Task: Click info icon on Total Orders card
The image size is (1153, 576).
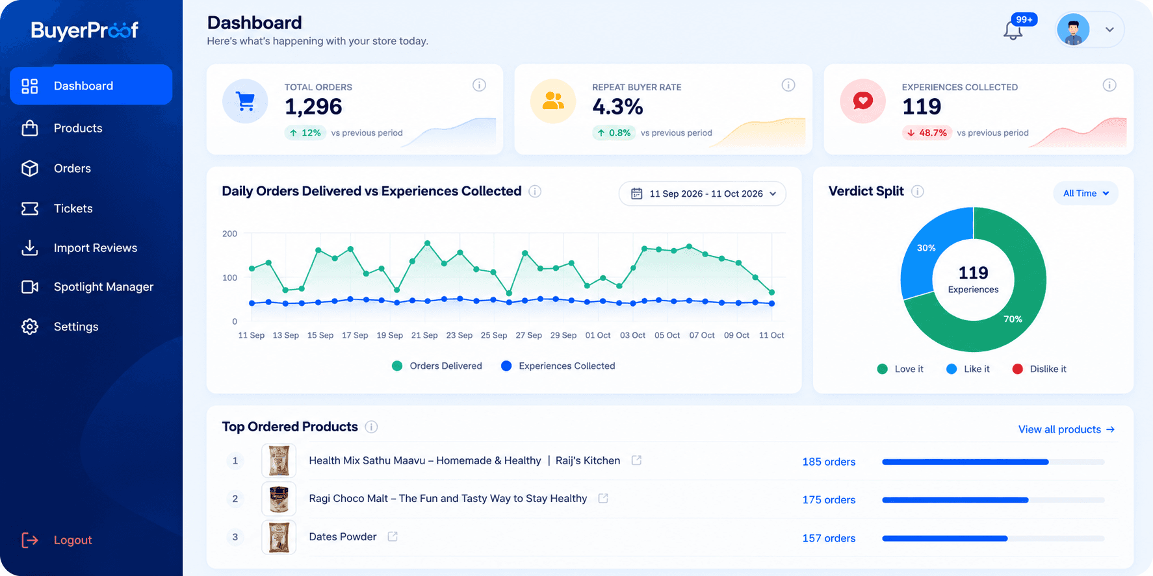Action: pos(479,85)
